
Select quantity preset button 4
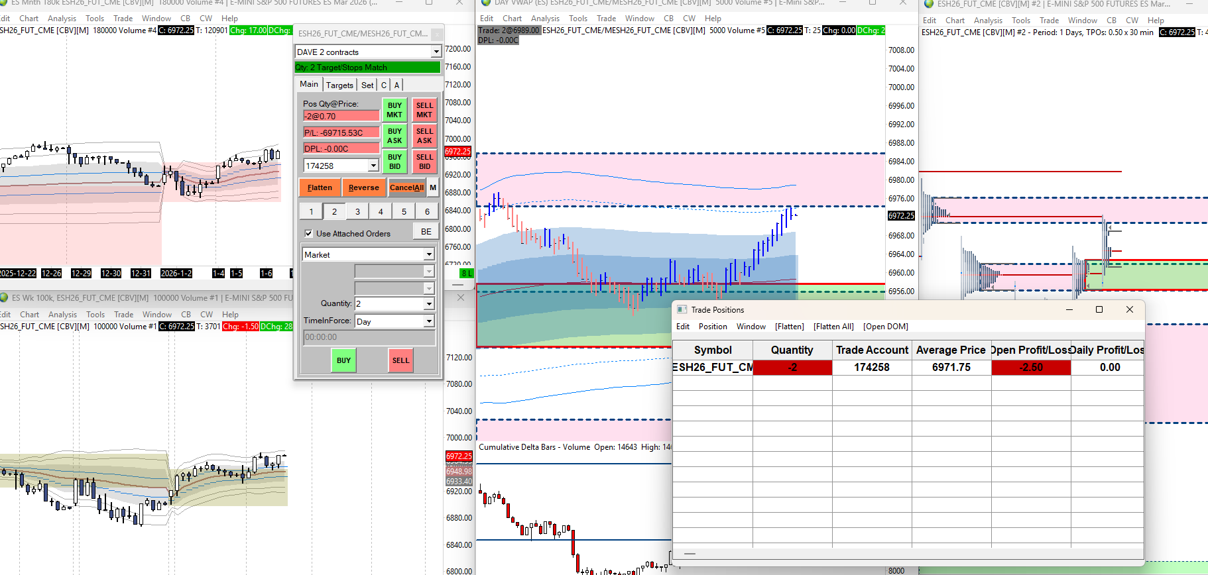coord(381,211)
